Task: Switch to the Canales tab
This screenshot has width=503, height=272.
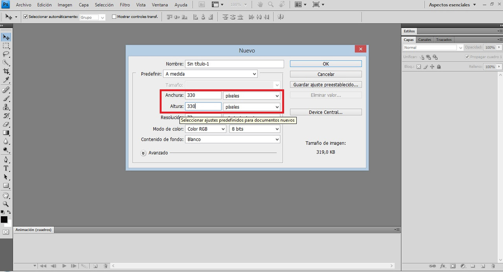Action: pyautogui.click(x=424, y=40)
